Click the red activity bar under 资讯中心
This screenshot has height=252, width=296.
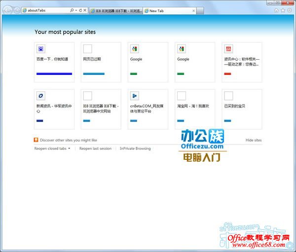227,74
